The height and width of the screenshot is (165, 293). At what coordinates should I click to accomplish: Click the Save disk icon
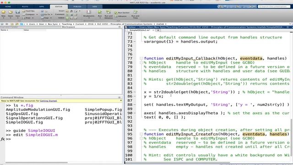point(17,12)
